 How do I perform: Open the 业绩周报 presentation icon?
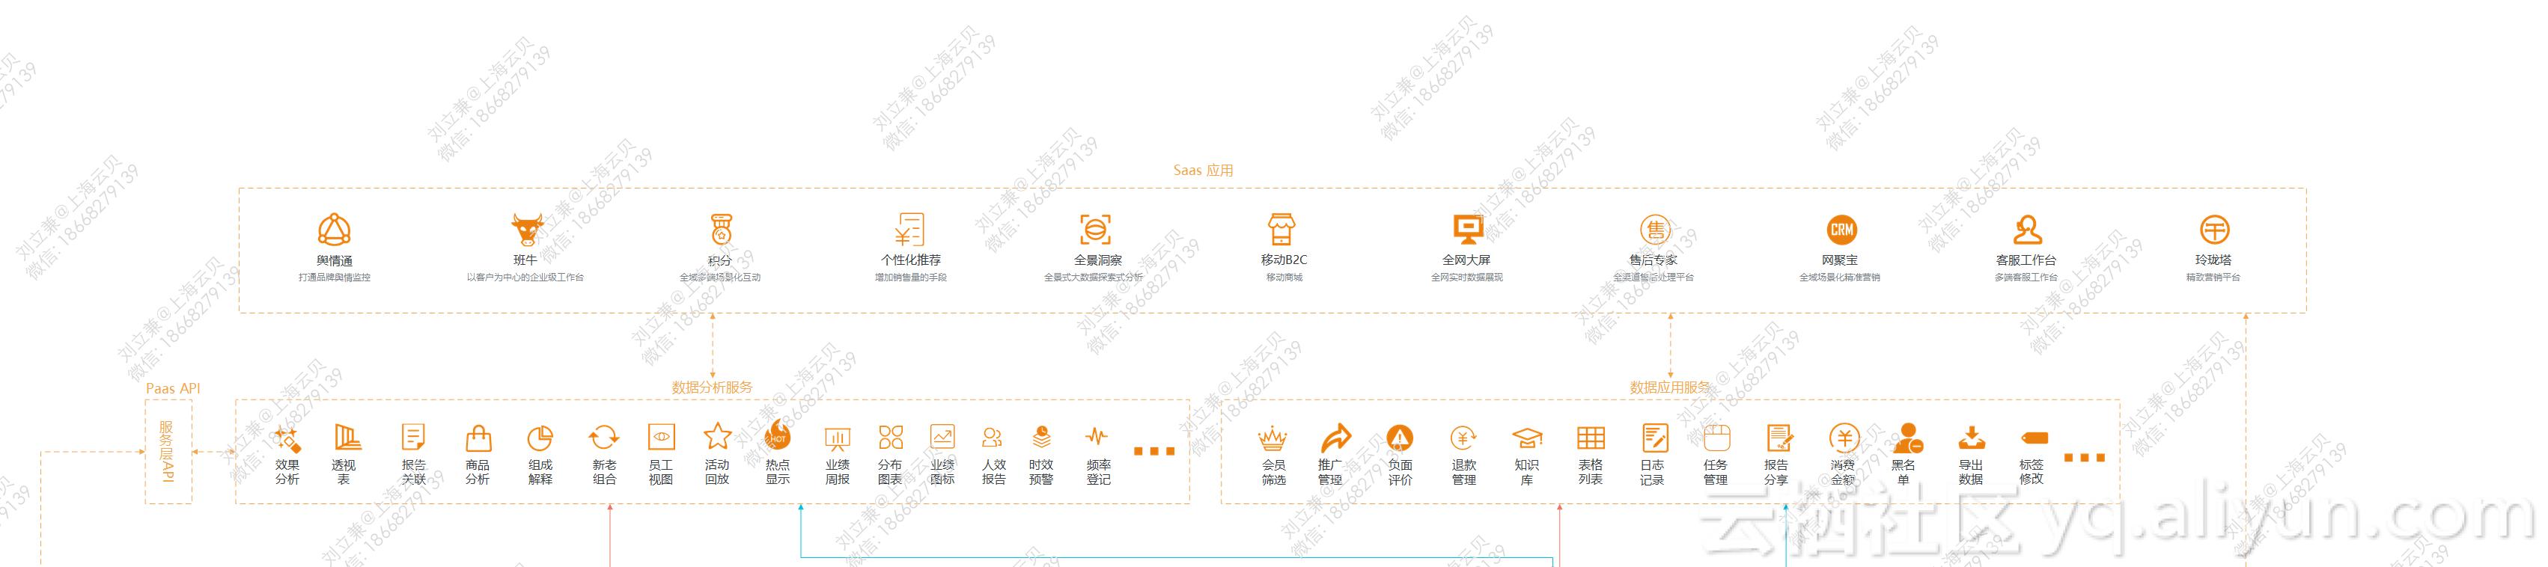click(x=838, y=438)
